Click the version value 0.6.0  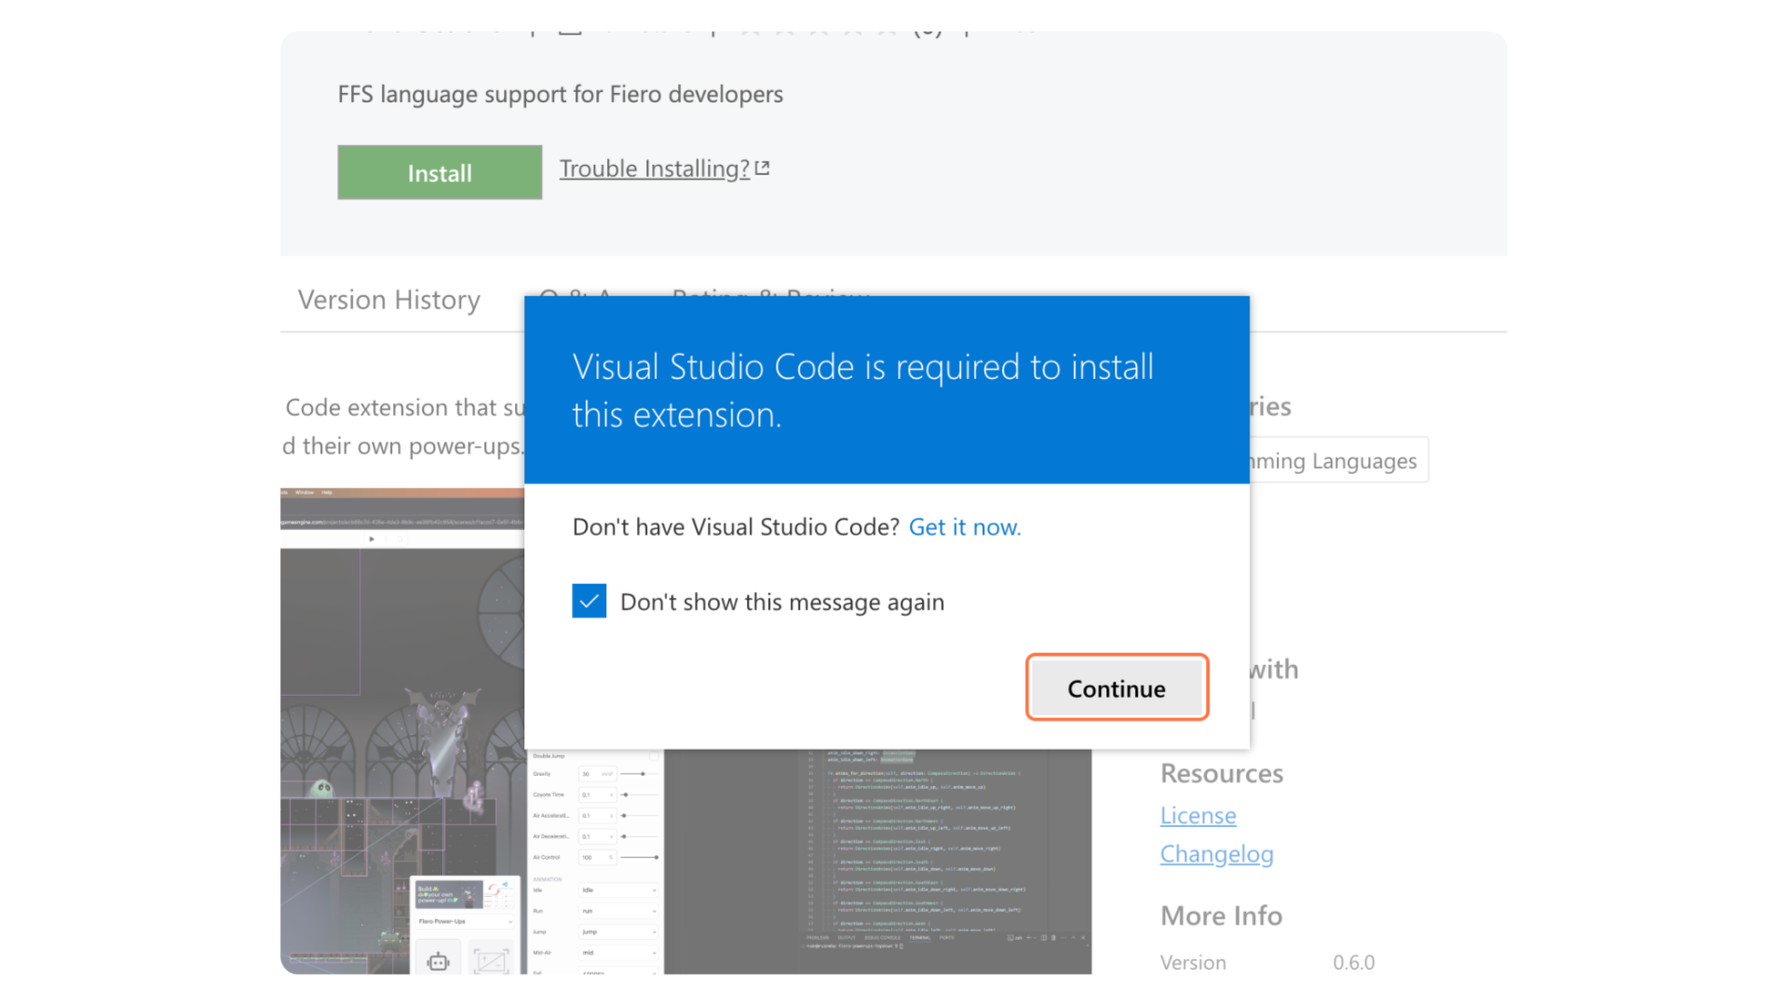[1353, 962]
